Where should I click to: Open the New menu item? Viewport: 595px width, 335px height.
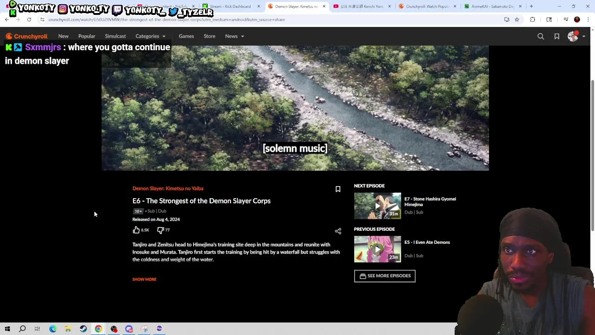tap(63, 36)
